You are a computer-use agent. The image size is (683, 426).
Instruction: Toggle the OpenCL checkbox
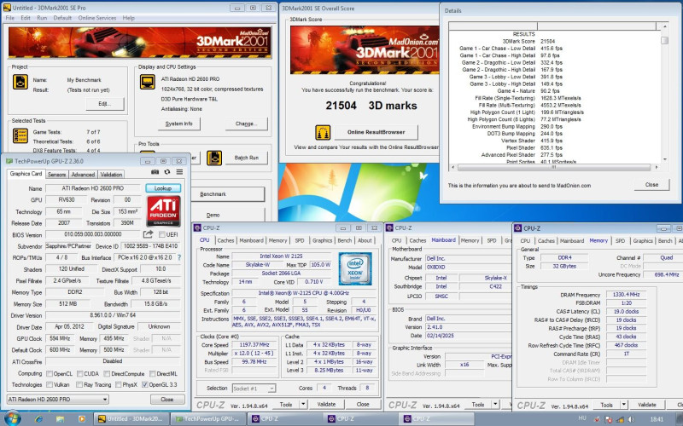(x=50, y=374)
